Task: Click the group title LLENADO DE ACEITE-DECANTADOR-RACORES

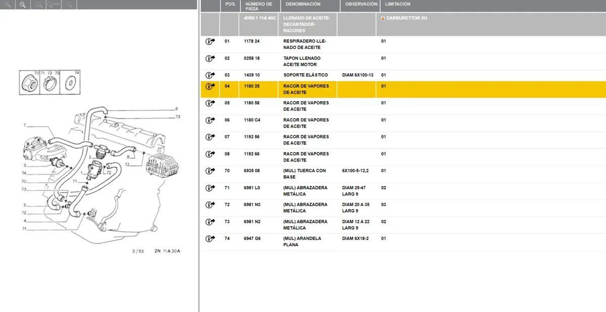Action: [x=307, y=24]
